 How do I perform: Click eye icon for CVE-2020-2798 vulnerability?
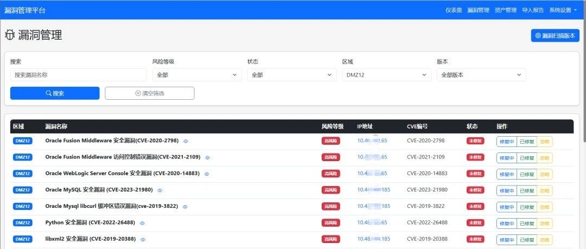coord(186,142)
